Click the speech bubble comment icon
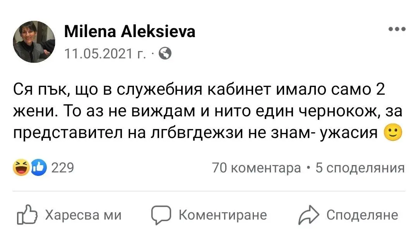This screenshot has height=242, width=418. pos(161,215)
